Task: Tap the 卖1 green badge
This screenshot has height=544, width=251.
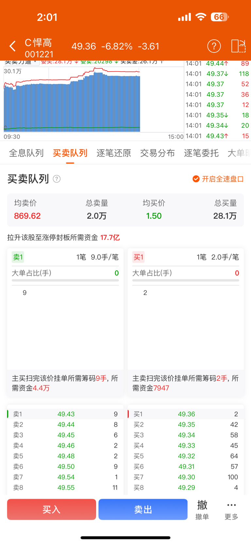Action: pyautogui.click(x=18, y=257)
